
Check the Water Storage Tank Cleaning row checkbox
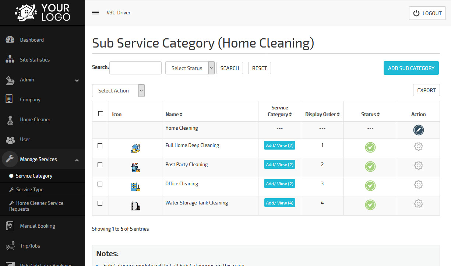tap(100, 203)
